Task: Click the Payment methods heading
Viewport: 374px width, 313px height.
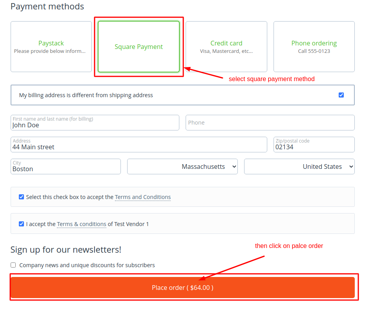Action: point(47,7)
